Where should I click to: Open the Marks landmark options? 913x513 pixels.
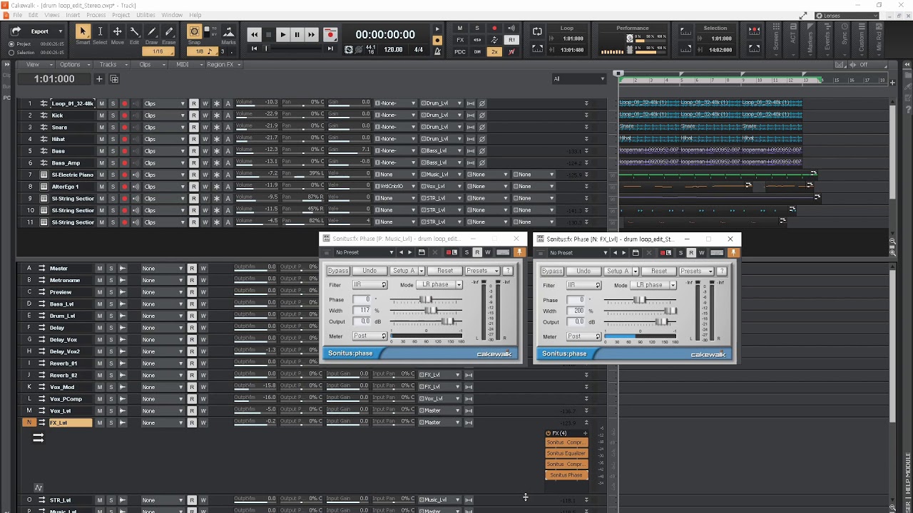pos(228,31)
